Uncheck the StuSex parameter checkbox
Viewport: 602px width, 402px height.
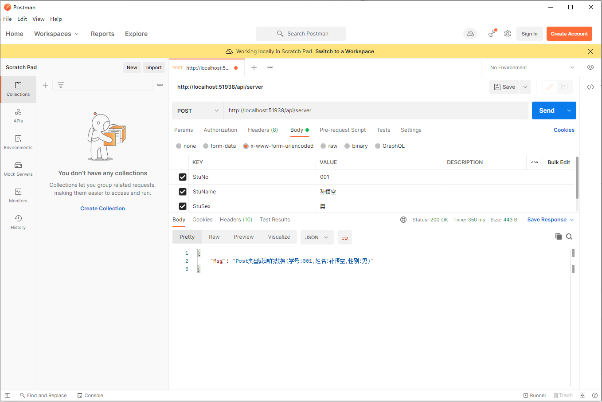click(x=183, y=206)
